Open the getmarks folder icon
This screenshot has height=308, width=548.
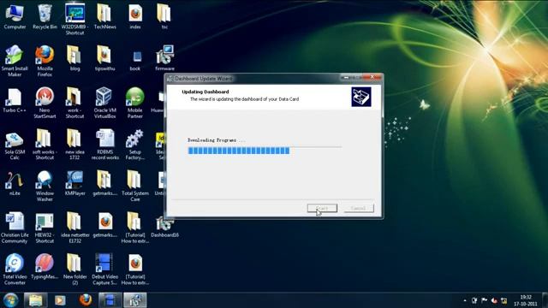click(x=104, y=183)
